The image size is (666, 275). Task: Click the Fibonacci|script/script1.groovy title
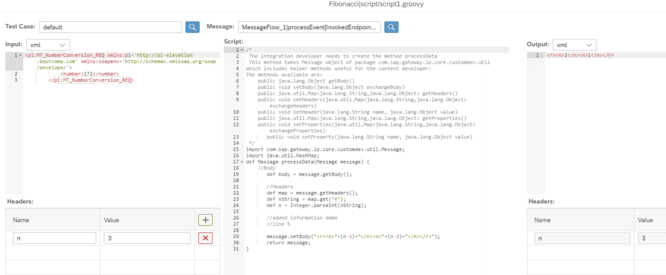click(x=377, y=4)
